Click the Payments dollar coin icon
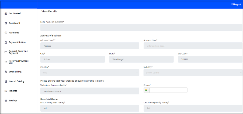Viewport: 243px width, 114px height. [x=6, y=33]
